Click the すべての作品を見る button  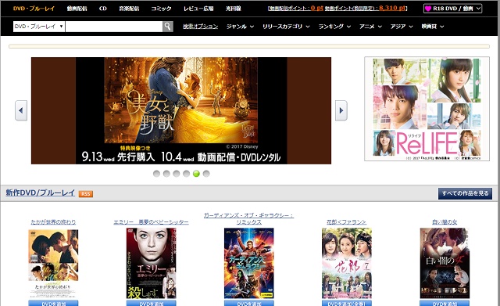[x=465, y=193]
